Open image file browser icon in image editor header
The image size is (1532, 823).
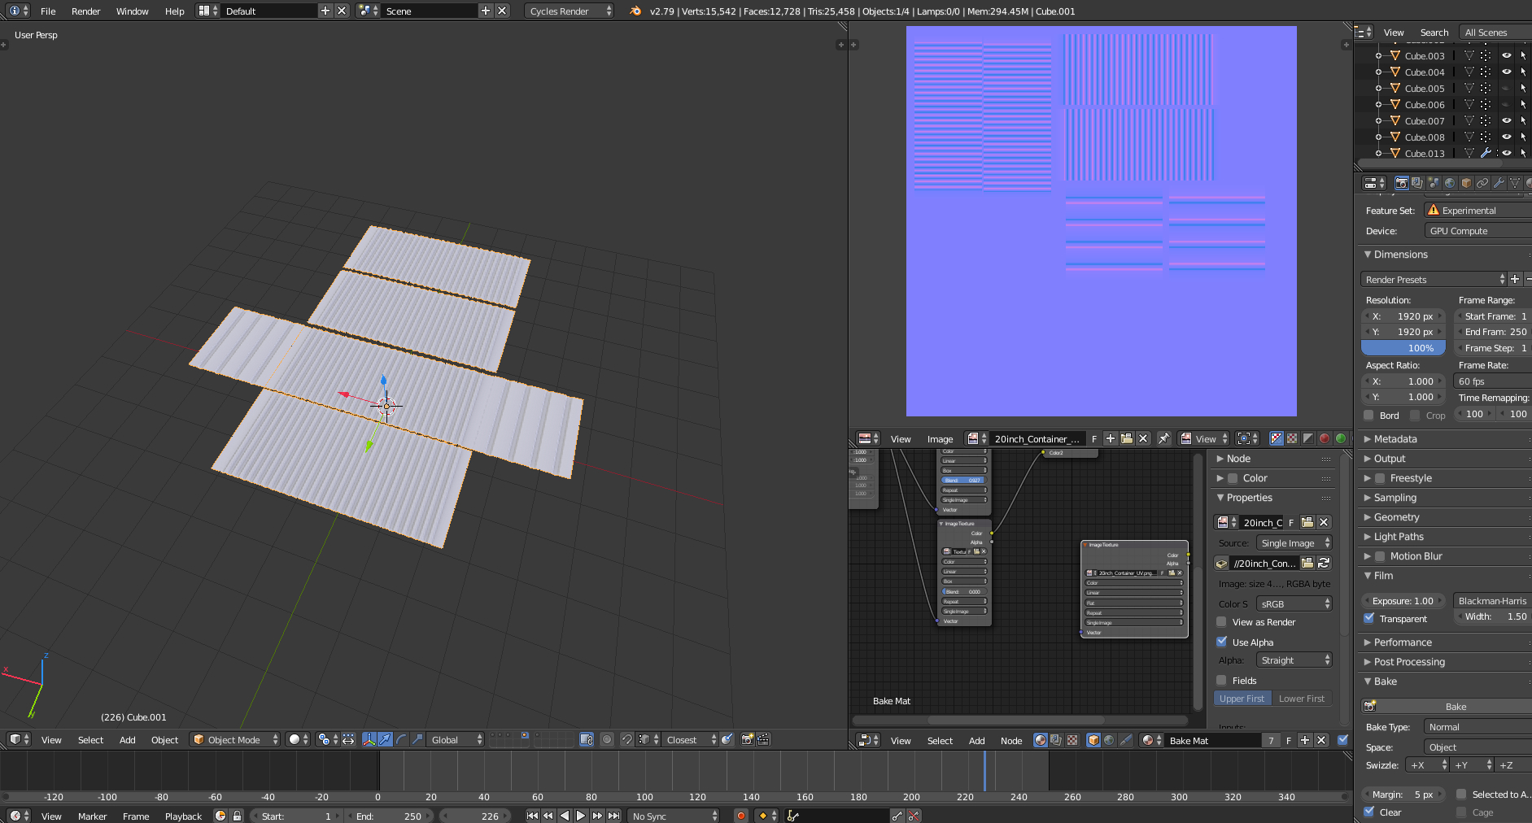tap(1126, 438)
